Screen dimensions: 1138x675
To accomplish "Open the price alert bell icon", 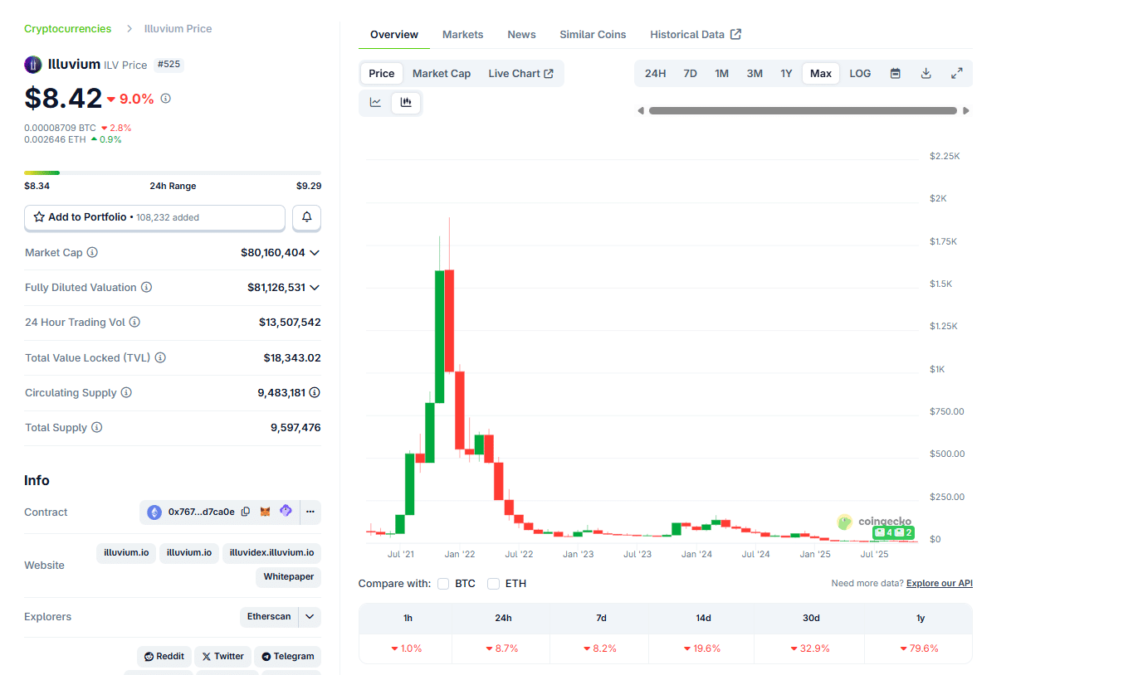I will pyautogui.click(x=305, y=217).
